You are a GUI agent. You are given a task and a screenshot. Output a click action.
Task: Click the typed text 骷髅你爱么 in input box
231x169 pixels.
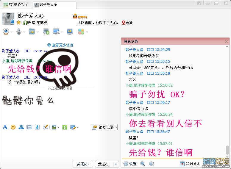pyautogui.click(x=28, y=101)
